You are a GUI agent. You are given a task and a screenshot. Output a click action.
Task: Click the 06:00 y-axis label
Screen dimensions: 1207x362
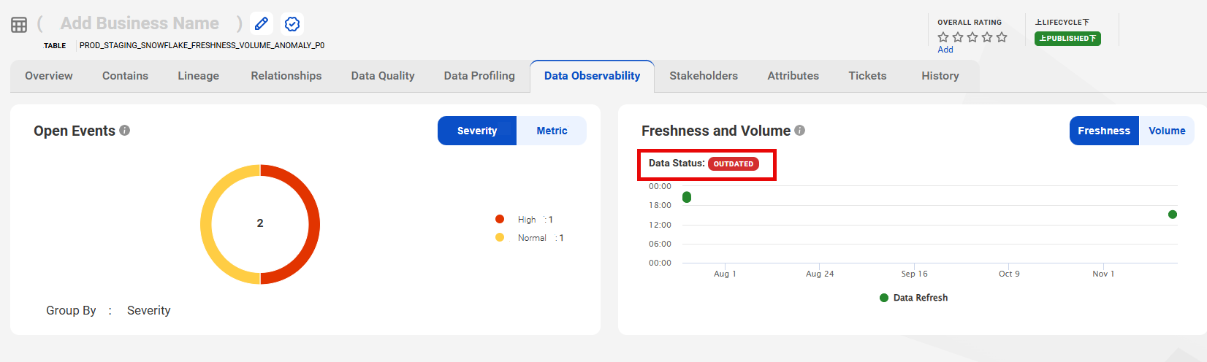click(660, 244)
